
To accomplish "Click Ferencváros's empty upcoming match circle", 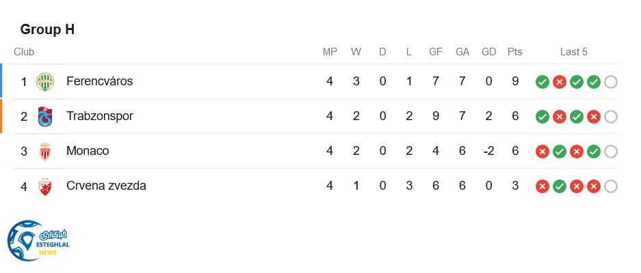I will (611, 82).
